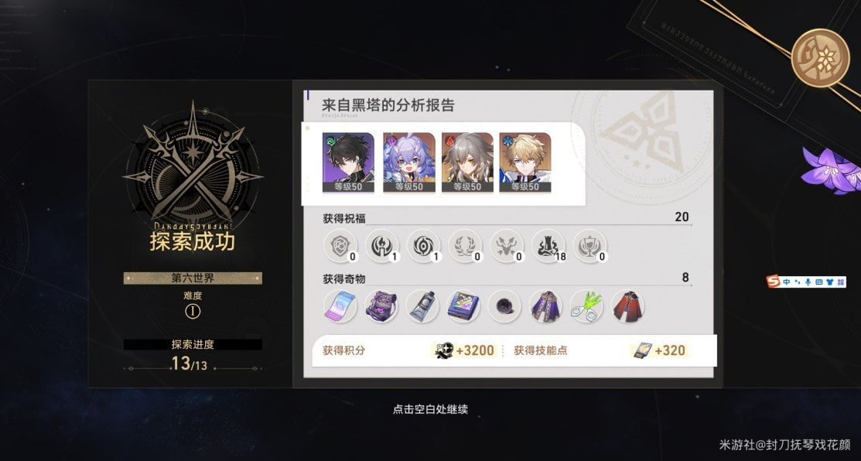Click the Sogou voice input microphone

click(808, 282)
